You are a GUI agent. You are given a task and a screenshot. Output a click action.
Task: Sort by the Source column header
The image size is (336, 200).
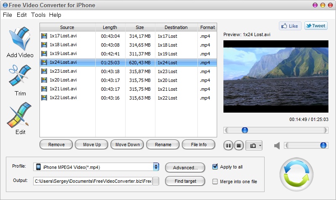pos(67,27)
